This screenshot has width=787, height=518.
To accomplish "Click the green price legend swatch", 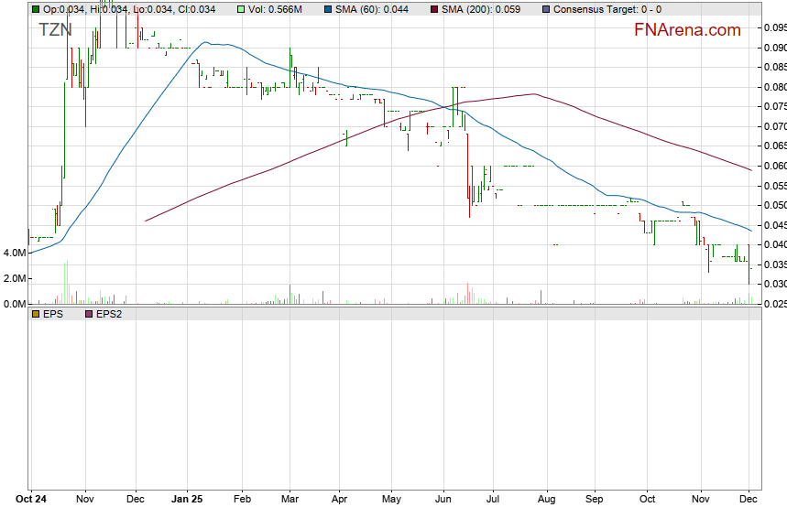I will [x=36, y=9].
